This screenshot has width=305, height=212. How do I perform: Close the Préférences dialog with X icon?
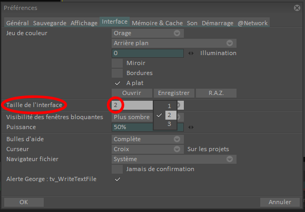(x=297, y=8)
